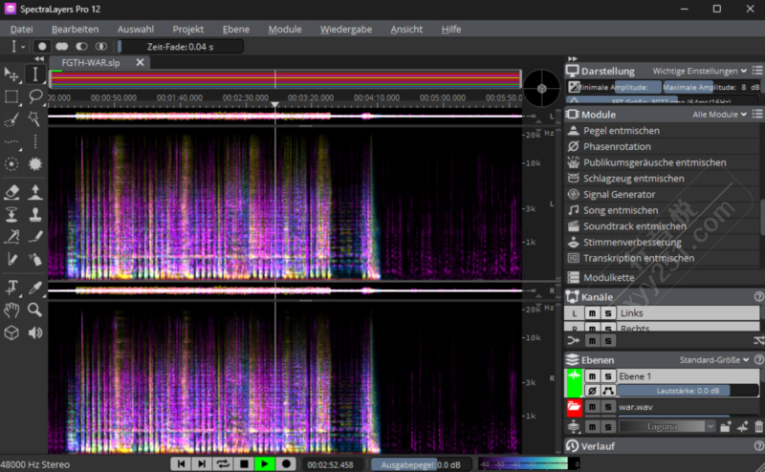Open the Bearbeiten menu

[x=76, y=30]
